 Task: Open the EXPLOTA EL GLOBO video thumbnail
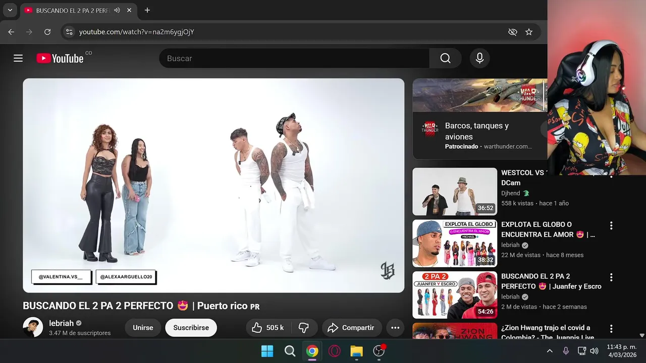[455, 243]
